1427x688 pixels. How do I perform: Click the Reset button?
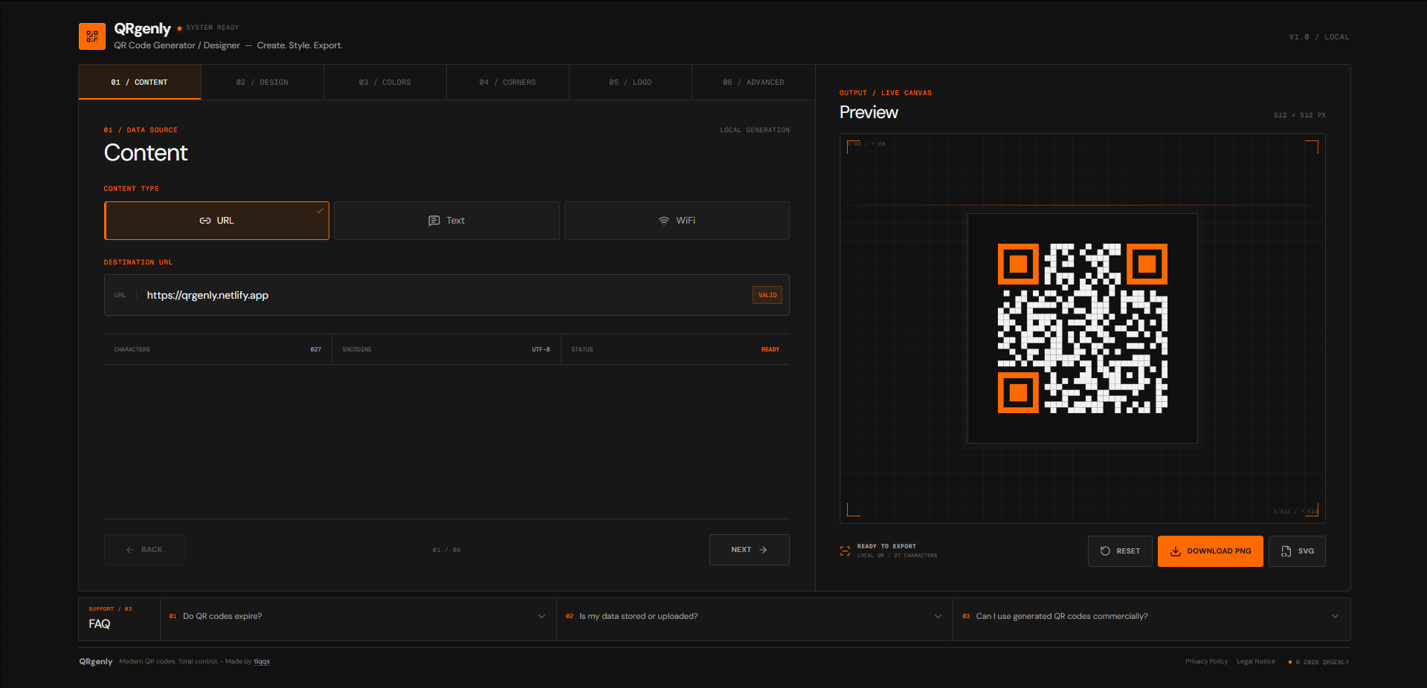[x=1120, y=551]
